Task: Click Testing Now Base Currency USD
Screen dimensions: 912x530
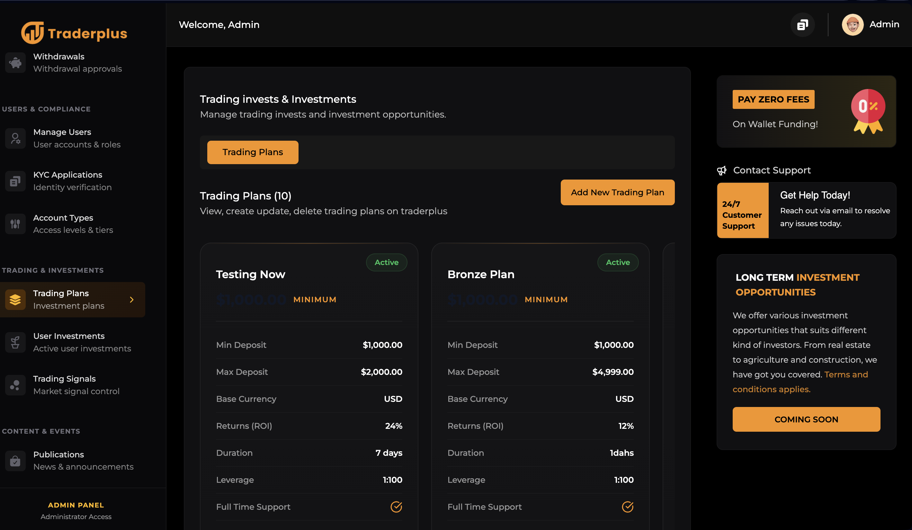Action: coord(393,399)
